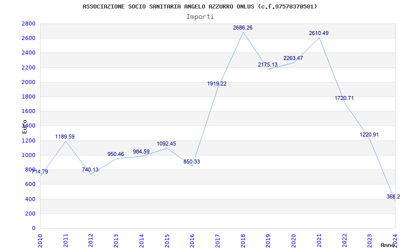Click the y-axis tick 2400
The image size is (400, 250).
click(28, 53)
